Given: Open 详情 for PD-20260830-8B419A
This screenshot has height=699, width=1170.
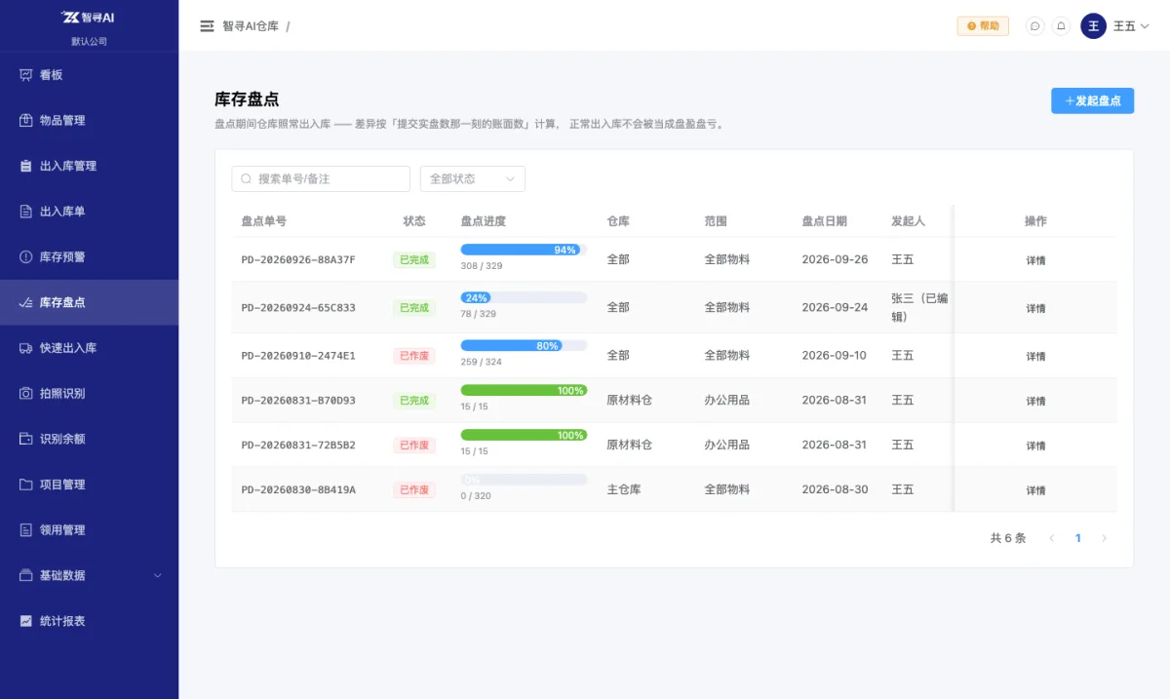Looking at the screenshot, I should coord(1035,490).
